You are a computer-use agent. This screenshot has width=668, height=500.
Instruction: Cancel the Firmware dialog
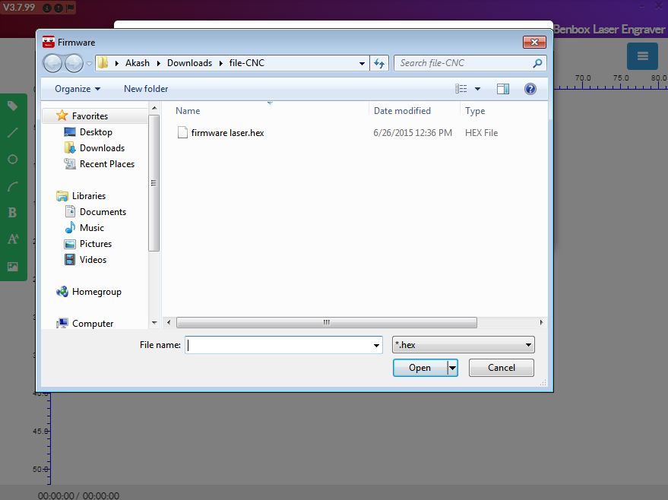502,368
